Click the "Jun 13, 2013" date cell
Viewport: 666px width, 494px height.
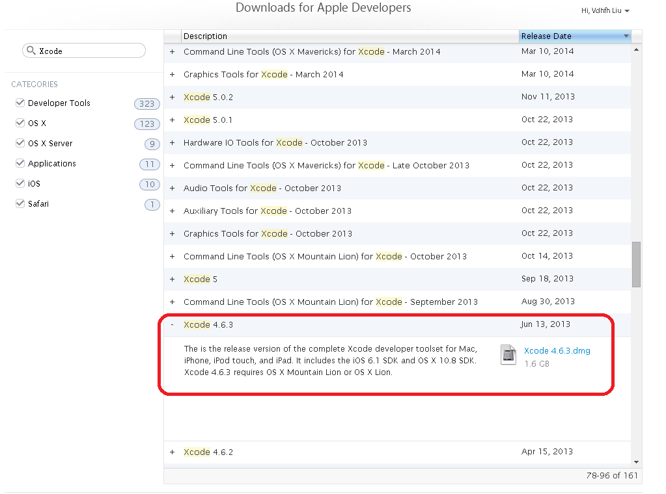[546, 324]
